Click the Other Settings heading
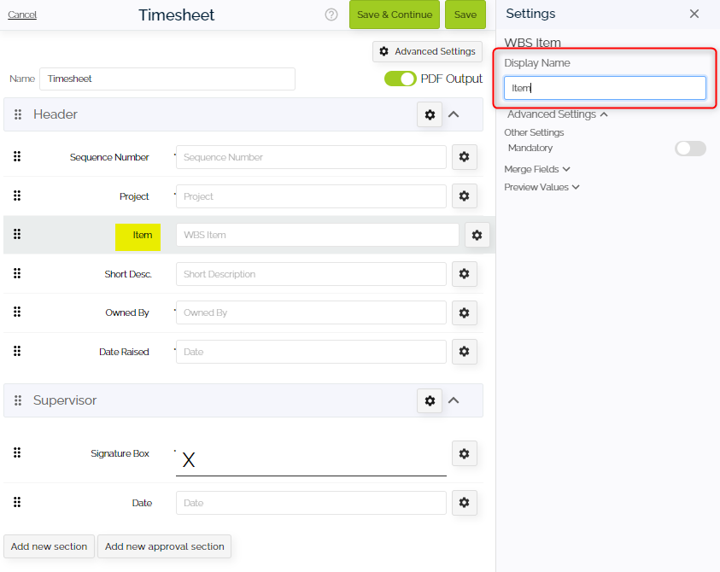Viewport: 720px width, 572px height. pos(534,132)
